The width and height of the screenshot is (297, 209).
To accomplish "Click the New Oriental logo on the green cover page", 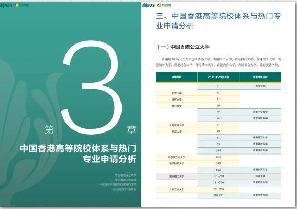I will 6,5.
